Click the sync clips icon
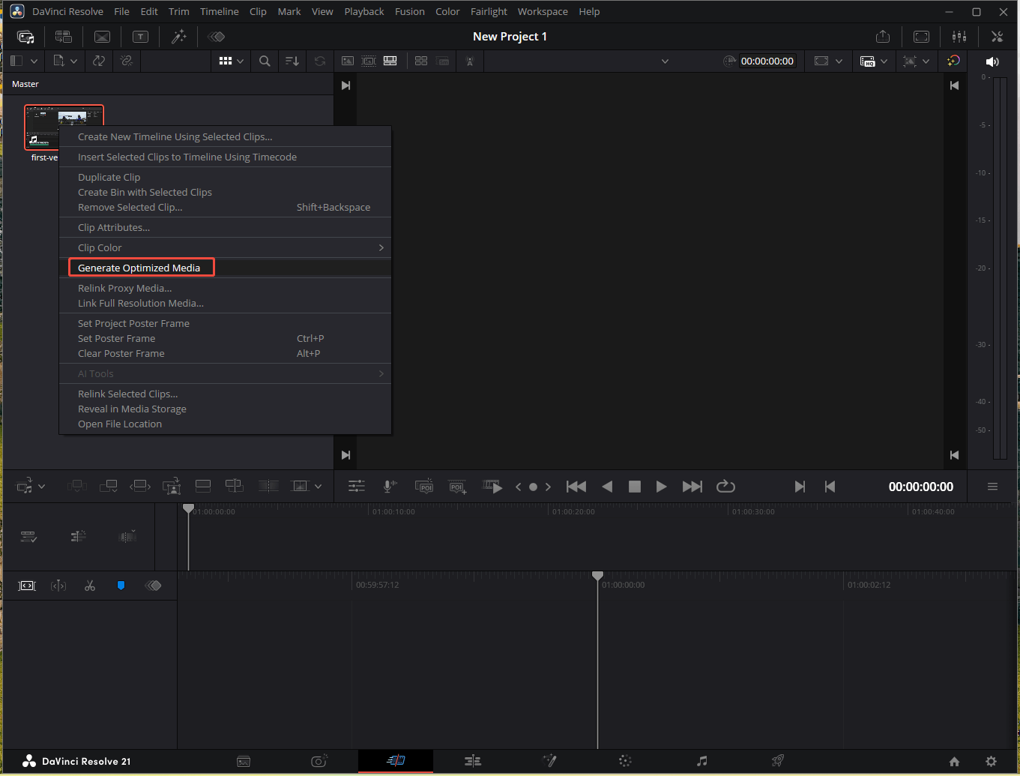 tap(99, 61)
